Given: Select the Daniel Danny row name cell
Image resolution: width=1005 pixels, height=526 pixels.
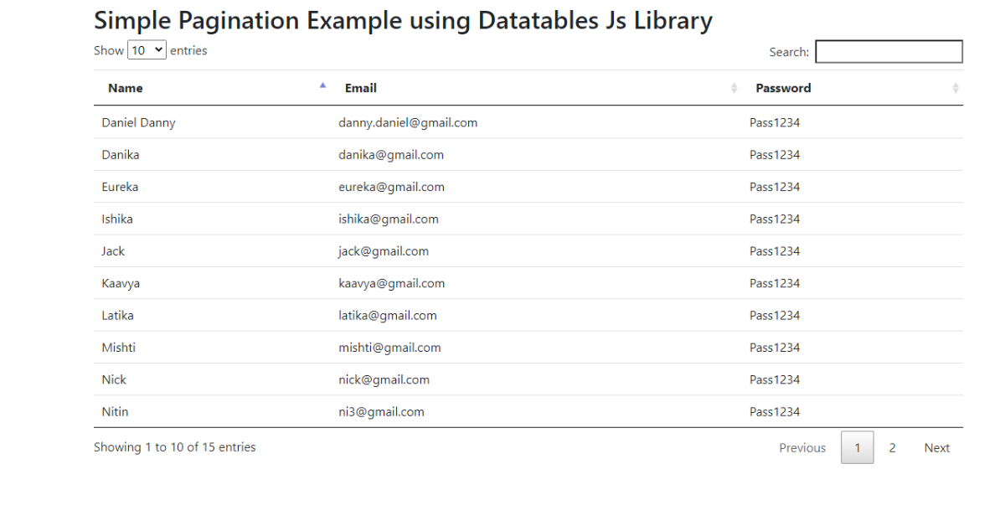Looking at the screenshot, I should (212, 122).
